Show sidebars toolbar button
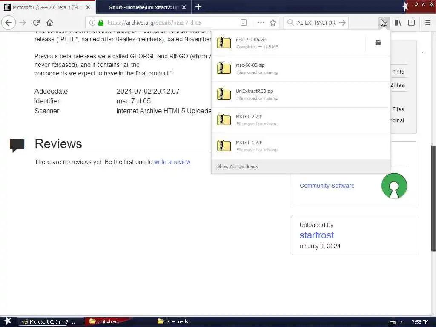Screen dimensions: 436x327 [411, 23]
